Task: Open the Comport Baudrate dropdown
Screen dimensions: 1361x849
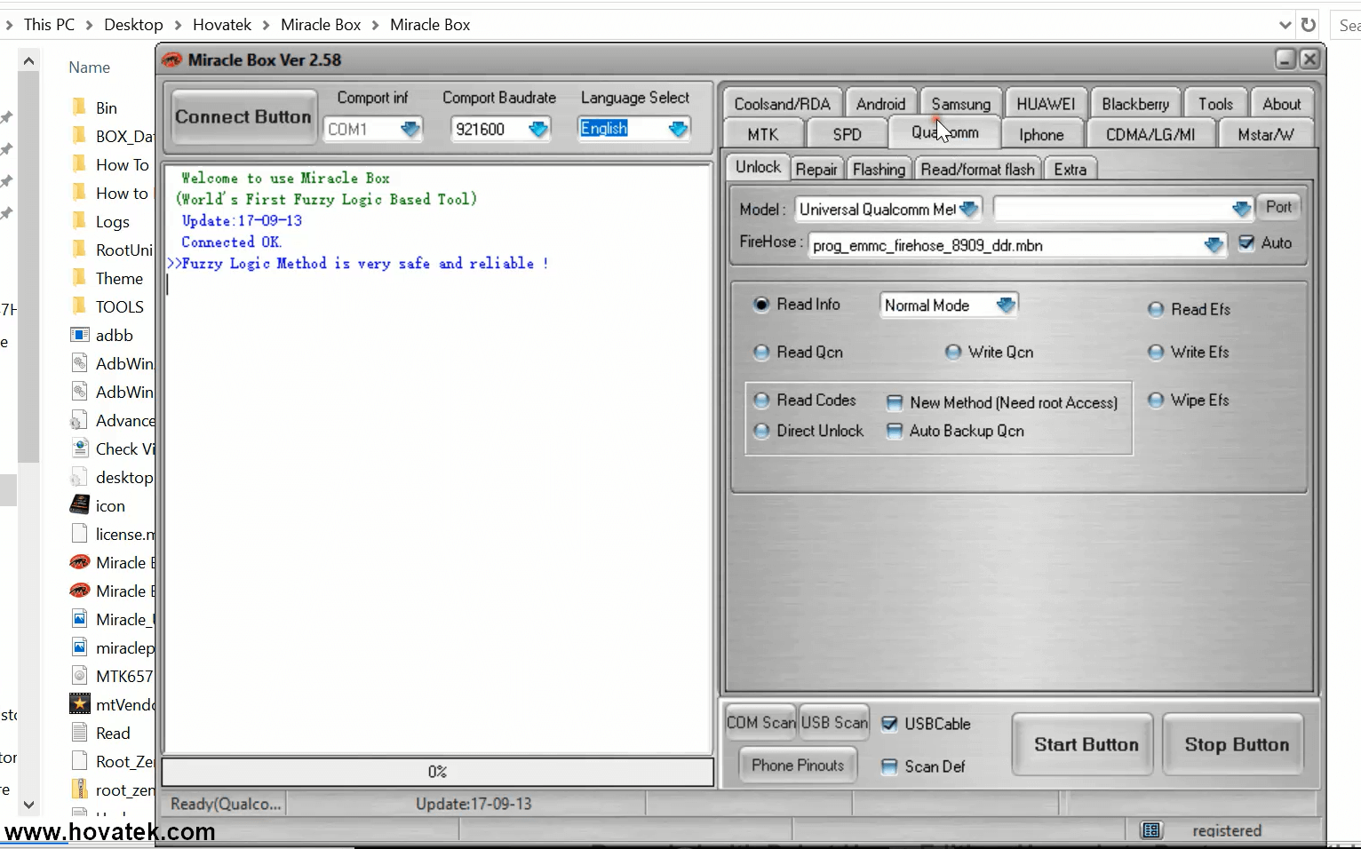Action: tap(538, 130)
